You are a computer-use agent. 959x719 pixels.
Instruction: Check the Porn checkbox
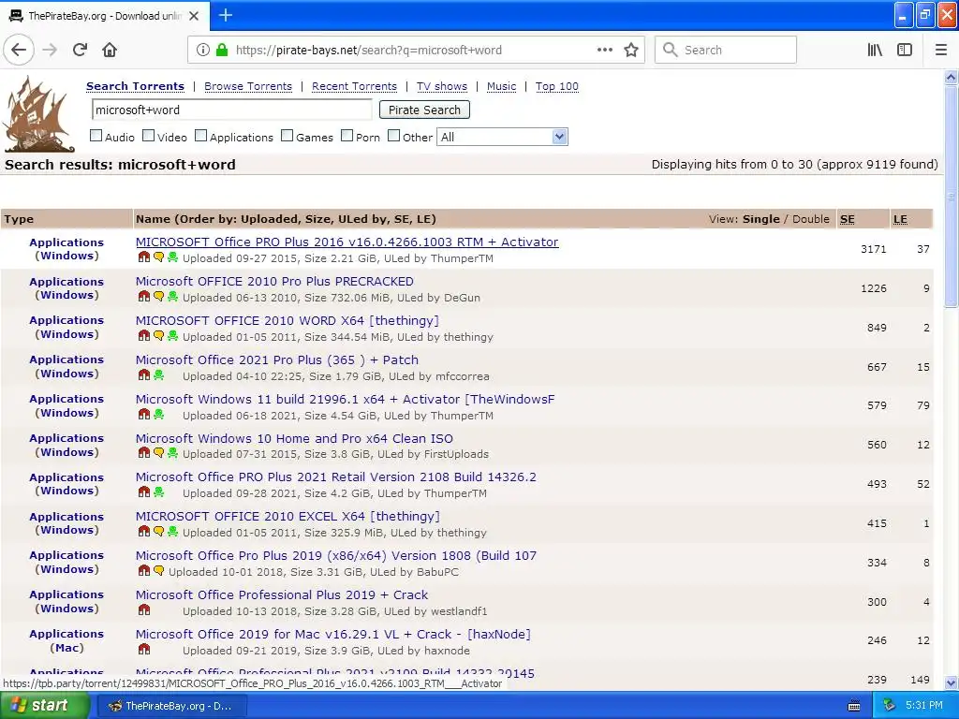click(x=347, y=136)
